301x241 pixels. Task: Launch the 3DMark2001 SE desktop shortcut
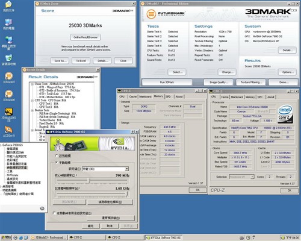click(x=8, y=114)
